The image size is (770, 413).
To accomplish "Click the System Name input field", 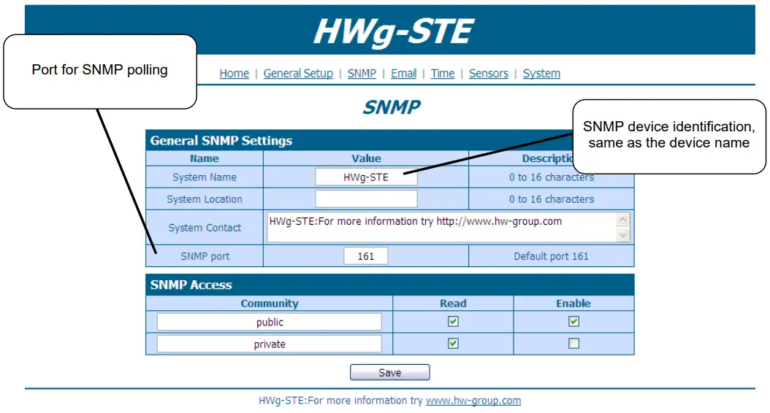I will 366,177.
